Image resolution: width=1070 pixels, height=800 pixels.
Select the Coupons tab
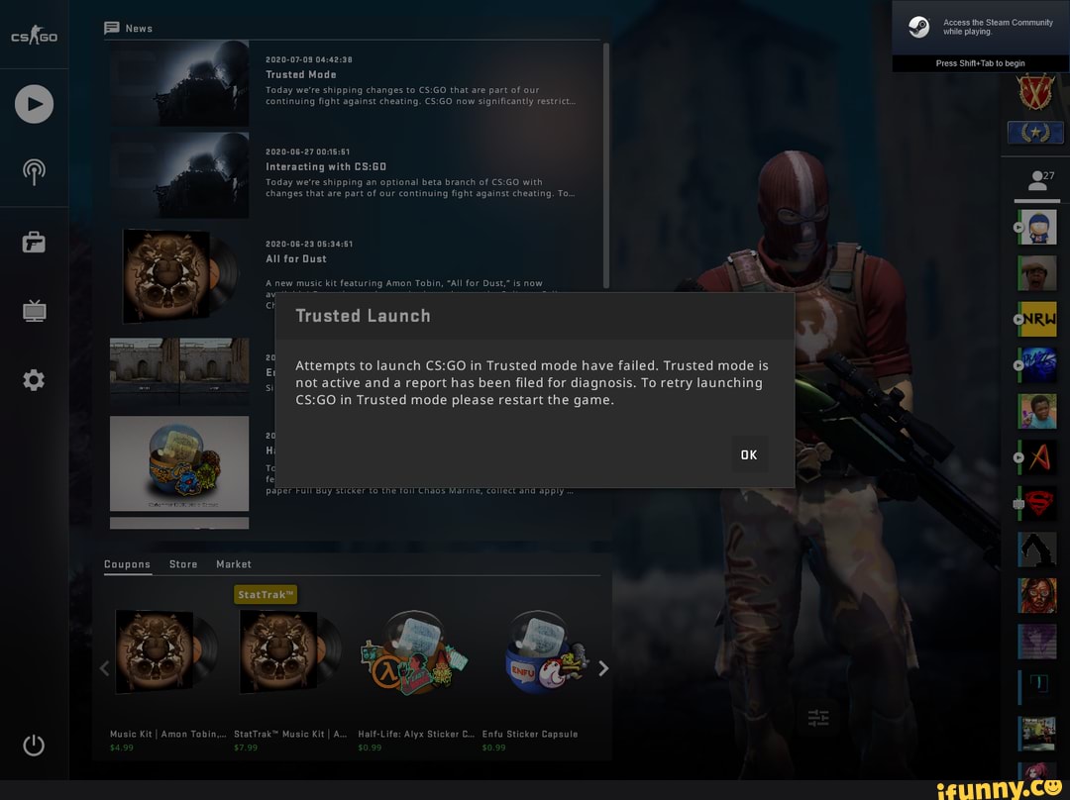(x=127, y=564)
